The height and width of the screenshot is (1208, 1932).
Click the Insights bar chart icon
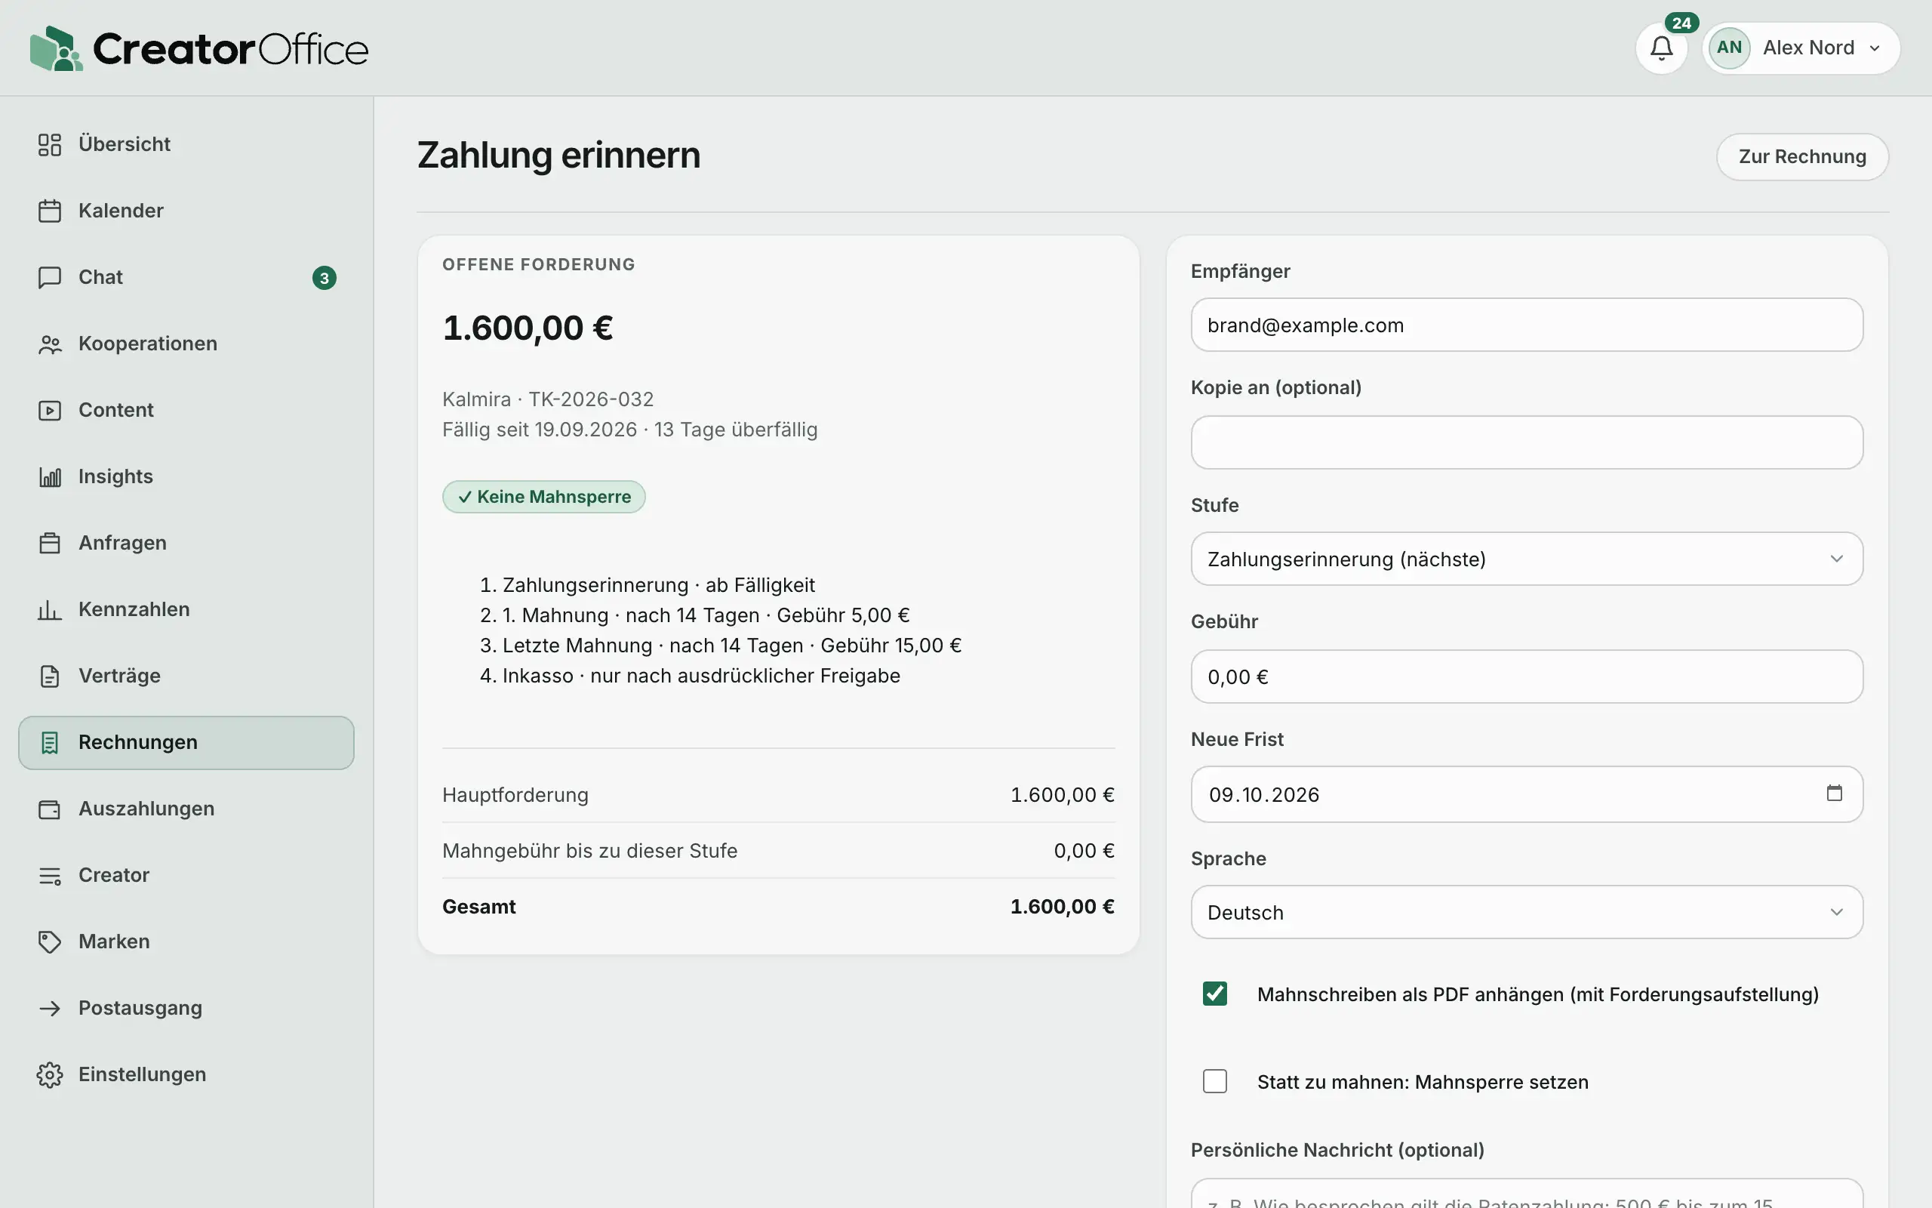[50, 476]
